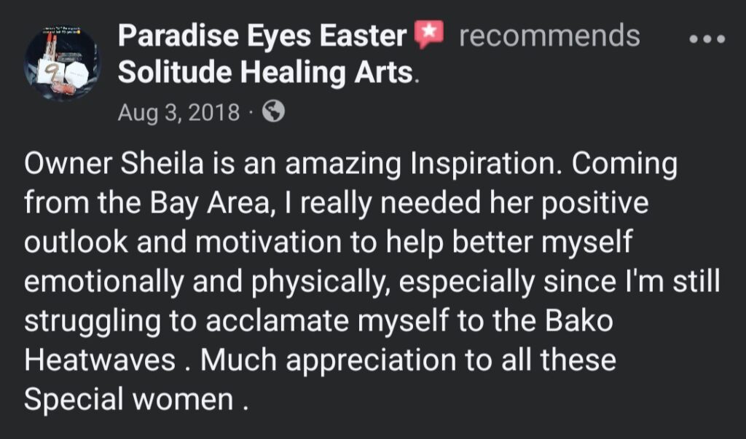This screenshot has width=746, height=439.
Task: Open the three-dot post options menu
Action: coord(707,39)
